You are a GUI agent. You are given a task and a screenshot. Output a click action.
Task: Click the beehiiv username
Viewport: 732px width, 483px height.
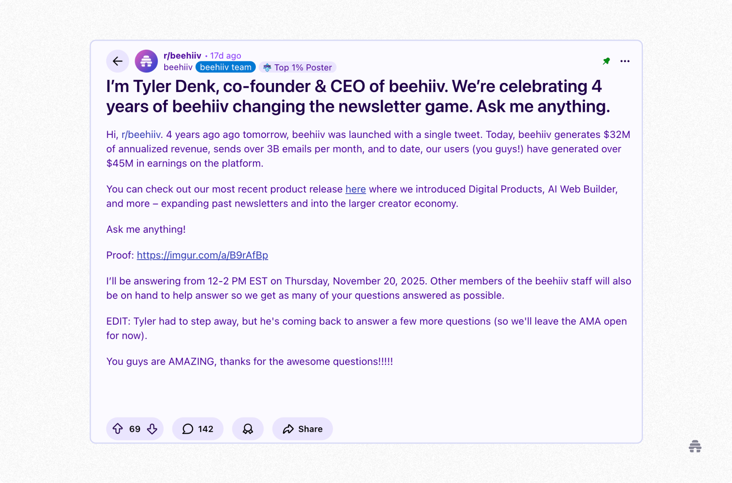pos(178,67)
